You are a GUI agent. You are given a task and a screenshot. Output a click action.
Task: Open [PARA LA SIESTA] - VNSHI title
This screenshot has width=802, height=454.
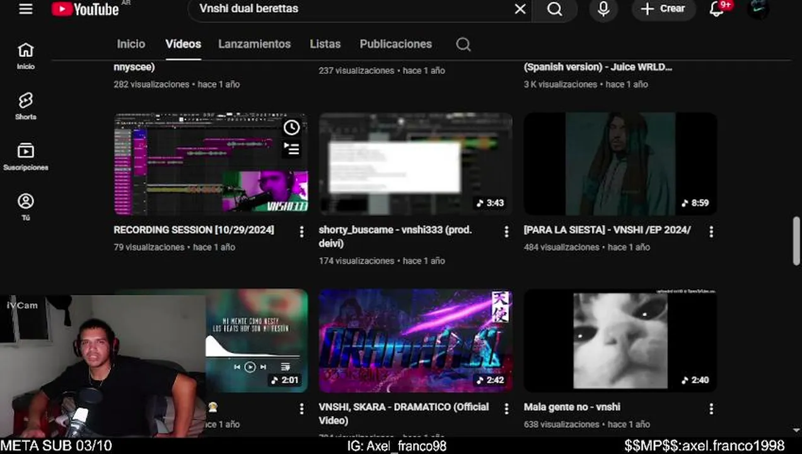click(607, 230)
